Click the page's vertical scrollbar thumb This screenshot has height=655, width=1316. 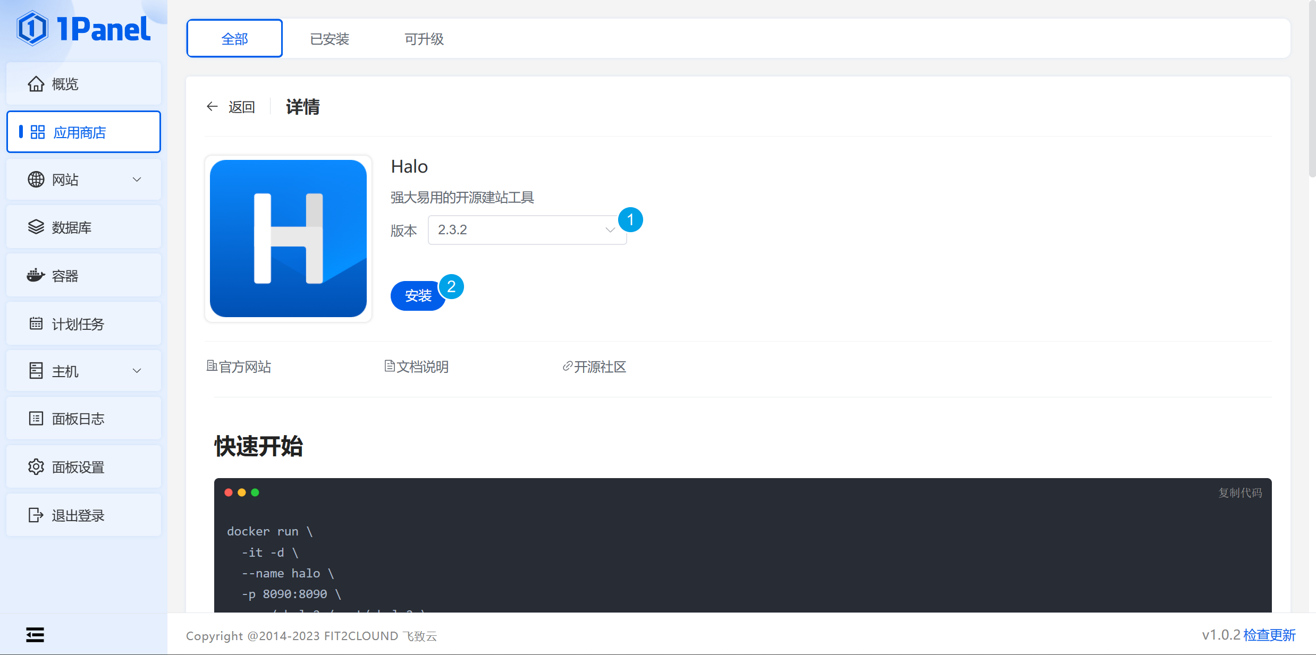[1312, 89]
